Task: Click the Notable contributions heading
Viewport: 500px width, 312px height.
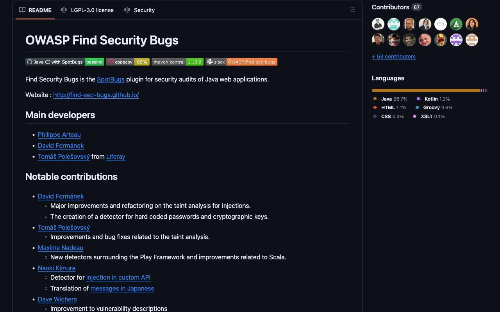Action: click(x=71, y=177)
